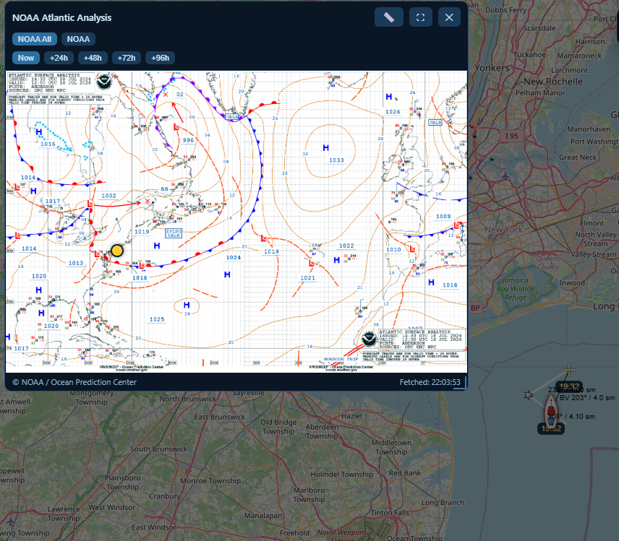Show the +96h forecast chart
The image size is (619, 541).
(x=160, y=58)
